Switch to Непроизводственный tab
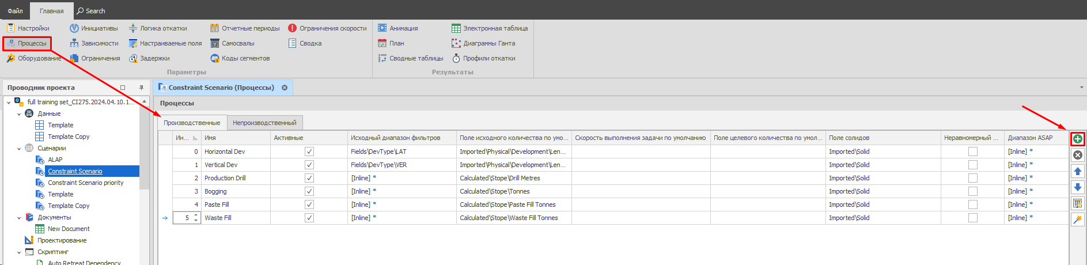Viewport: 1087px width, 265px height. (x=264, y=123)
